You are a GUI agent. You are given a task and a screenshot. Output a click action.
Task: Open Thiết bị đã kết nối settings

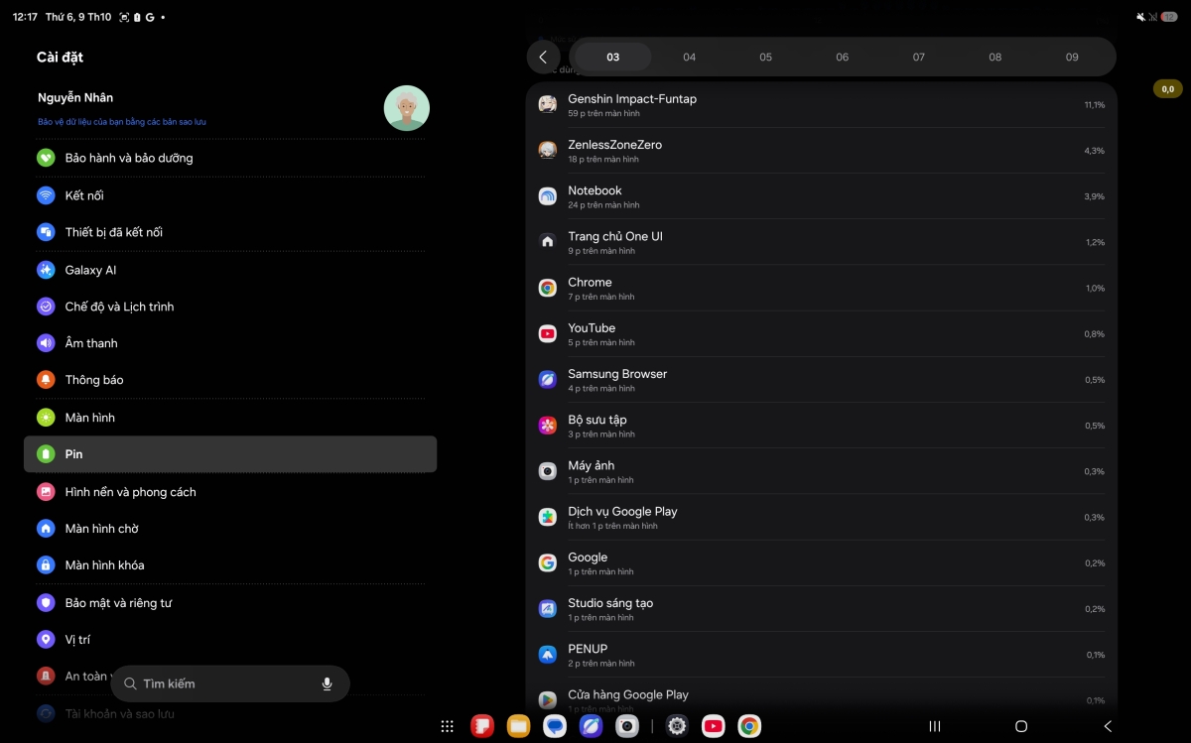(x=230, y=232)
